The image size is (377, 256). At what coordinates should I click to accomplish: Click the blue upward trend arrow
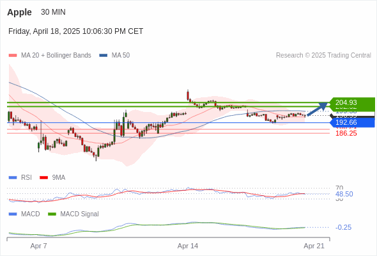click(318, 109)
